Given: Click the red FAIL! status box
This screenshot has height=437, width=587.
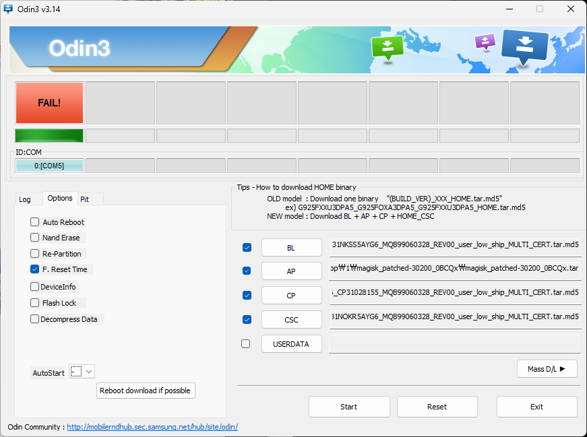Looking at the screenshot, I should tap(49, 103).
